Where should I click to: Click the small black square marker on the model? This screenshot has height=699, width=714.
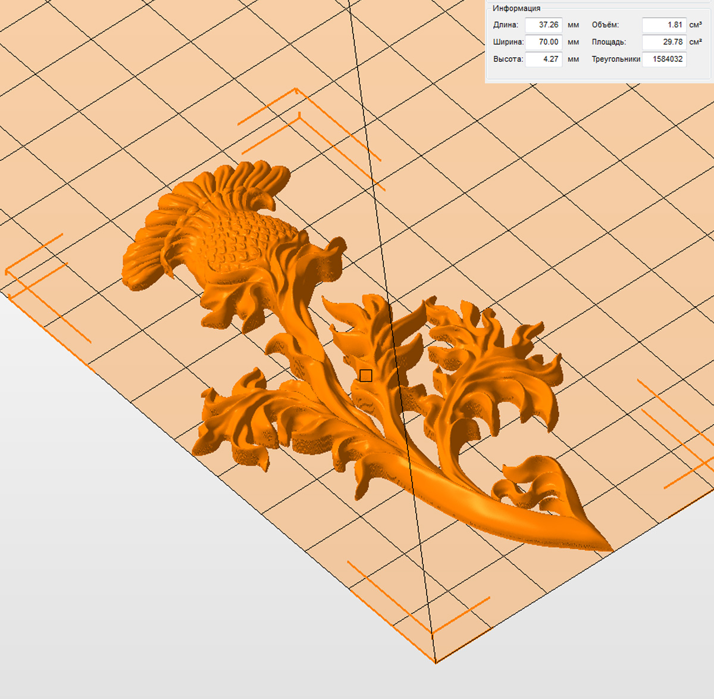click(x=366, y=376)
